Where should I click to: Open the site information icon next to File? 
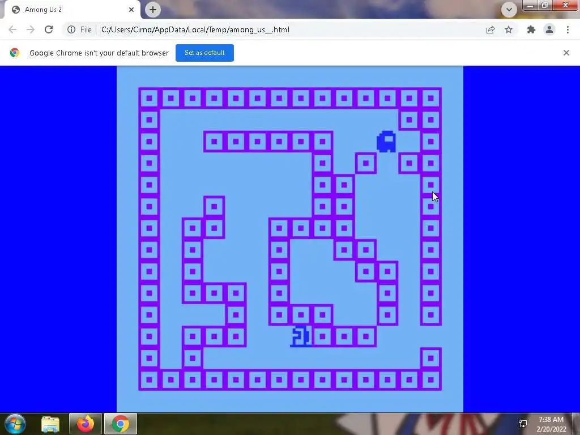click(x=71, y=29)
